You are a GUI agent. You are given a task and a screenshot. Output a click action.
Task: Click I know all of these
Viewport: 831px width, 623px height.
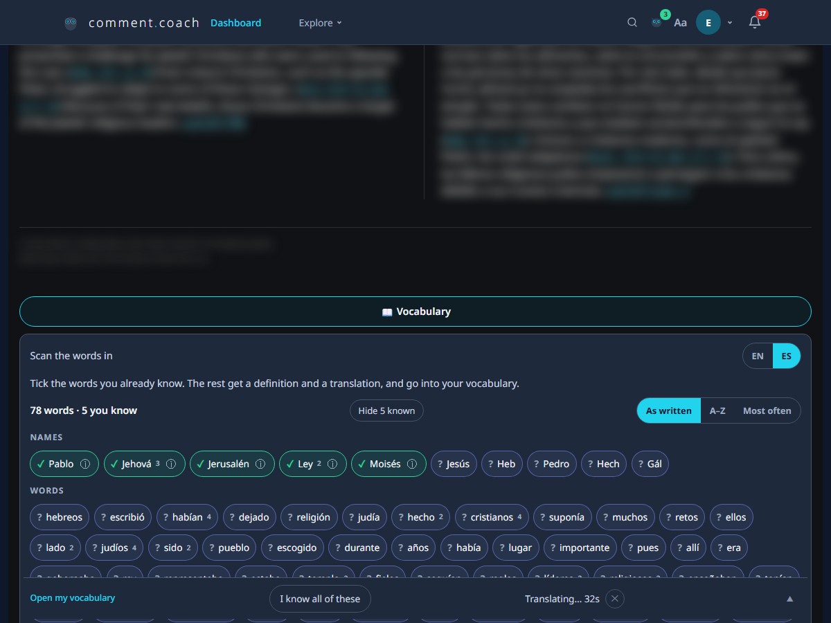click(x=320, y=599)
